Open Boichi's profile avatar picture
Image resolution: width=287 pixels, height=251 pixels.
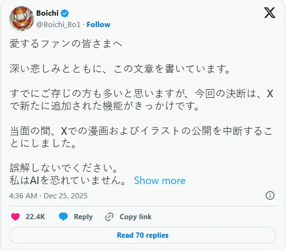pos(20,18)
